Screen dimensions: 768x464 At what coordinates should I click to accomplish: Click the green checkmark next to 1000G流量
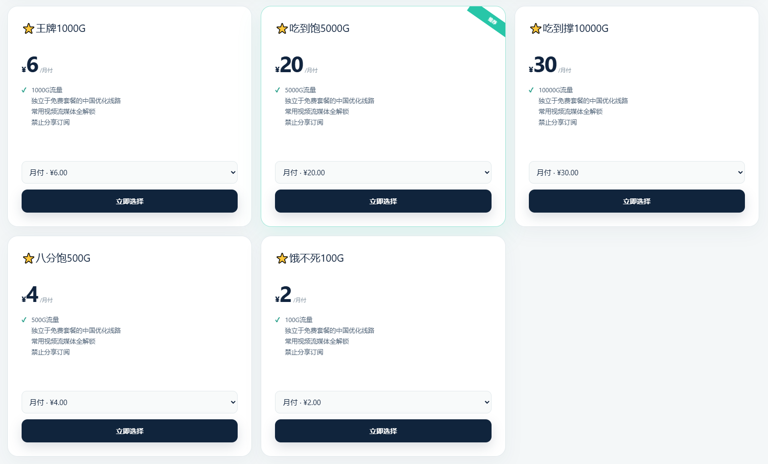click(24, 90)
